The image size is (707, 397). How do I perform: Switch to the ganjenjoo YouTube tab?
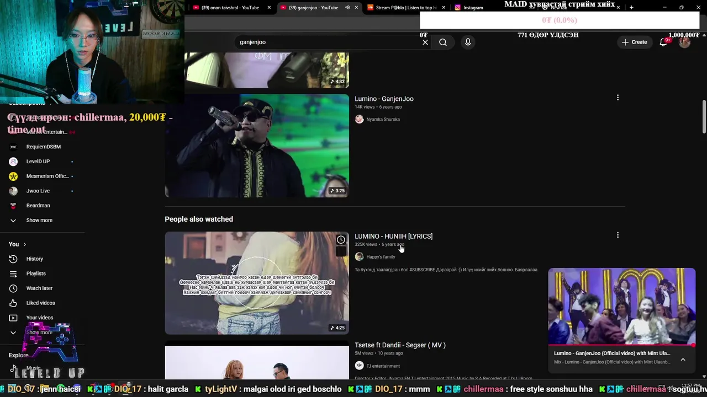click(313, 8)
